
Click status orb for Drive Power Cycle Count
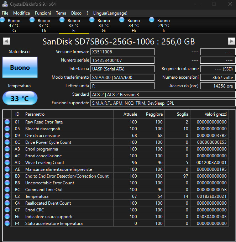[7, 142]
